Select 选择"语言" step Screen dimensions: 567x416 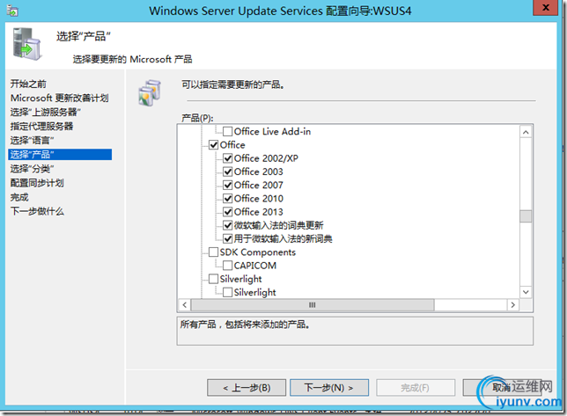pyautogui.click(x=32, y=140)
